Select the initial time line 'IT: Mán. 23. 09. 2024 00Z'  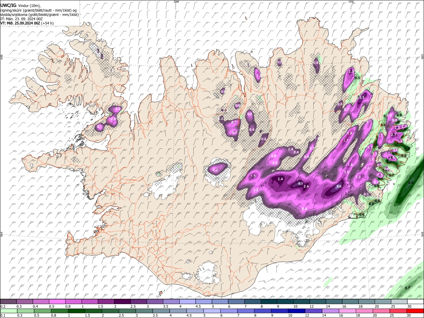pos(21,19)
